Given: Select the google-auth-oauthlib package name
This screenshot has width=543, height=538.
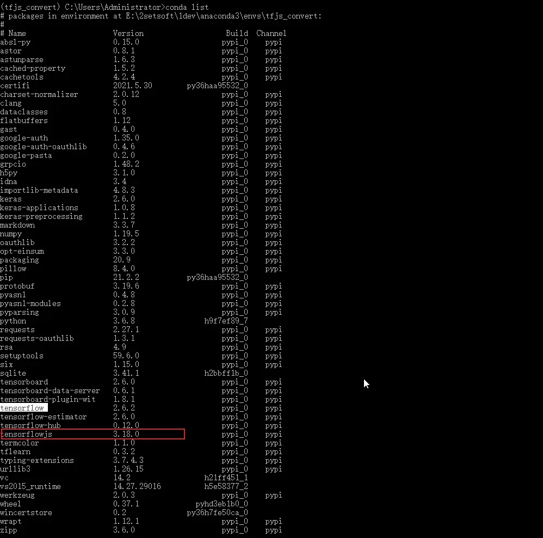Looking at the screenshot, I should (x=44, y=146).
